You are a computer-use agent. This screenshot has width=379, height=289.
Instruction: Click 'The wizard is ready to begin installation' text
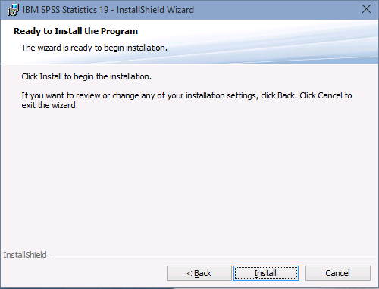click(x=95, y=48)
